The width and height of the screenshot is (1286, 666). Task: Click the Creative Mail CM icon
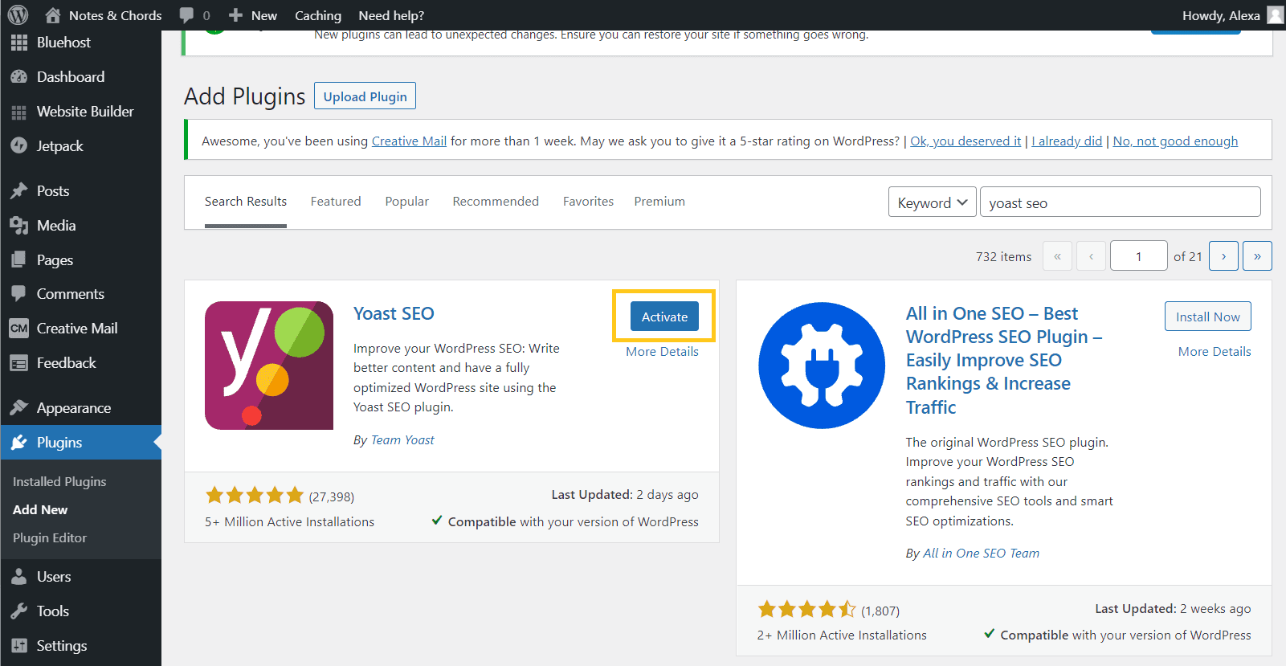tap(19, 329)
